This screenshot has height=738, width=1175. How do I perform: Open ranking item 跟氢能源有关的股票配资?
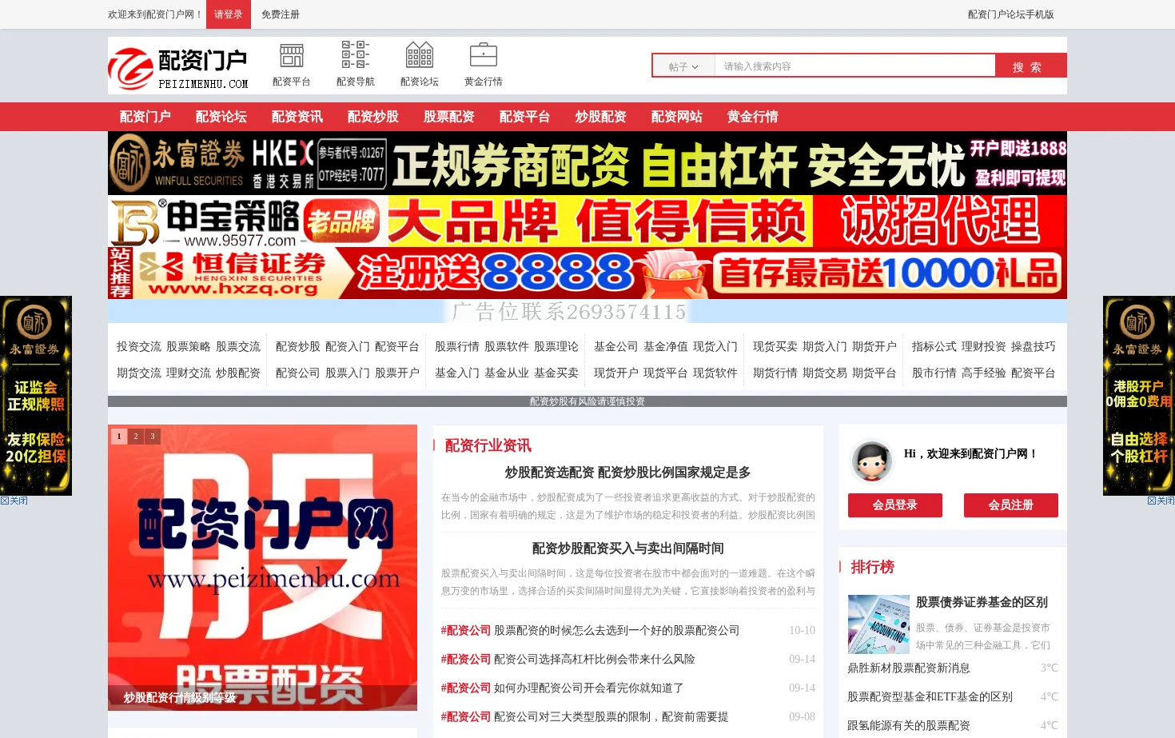click(x=909, y=726)
